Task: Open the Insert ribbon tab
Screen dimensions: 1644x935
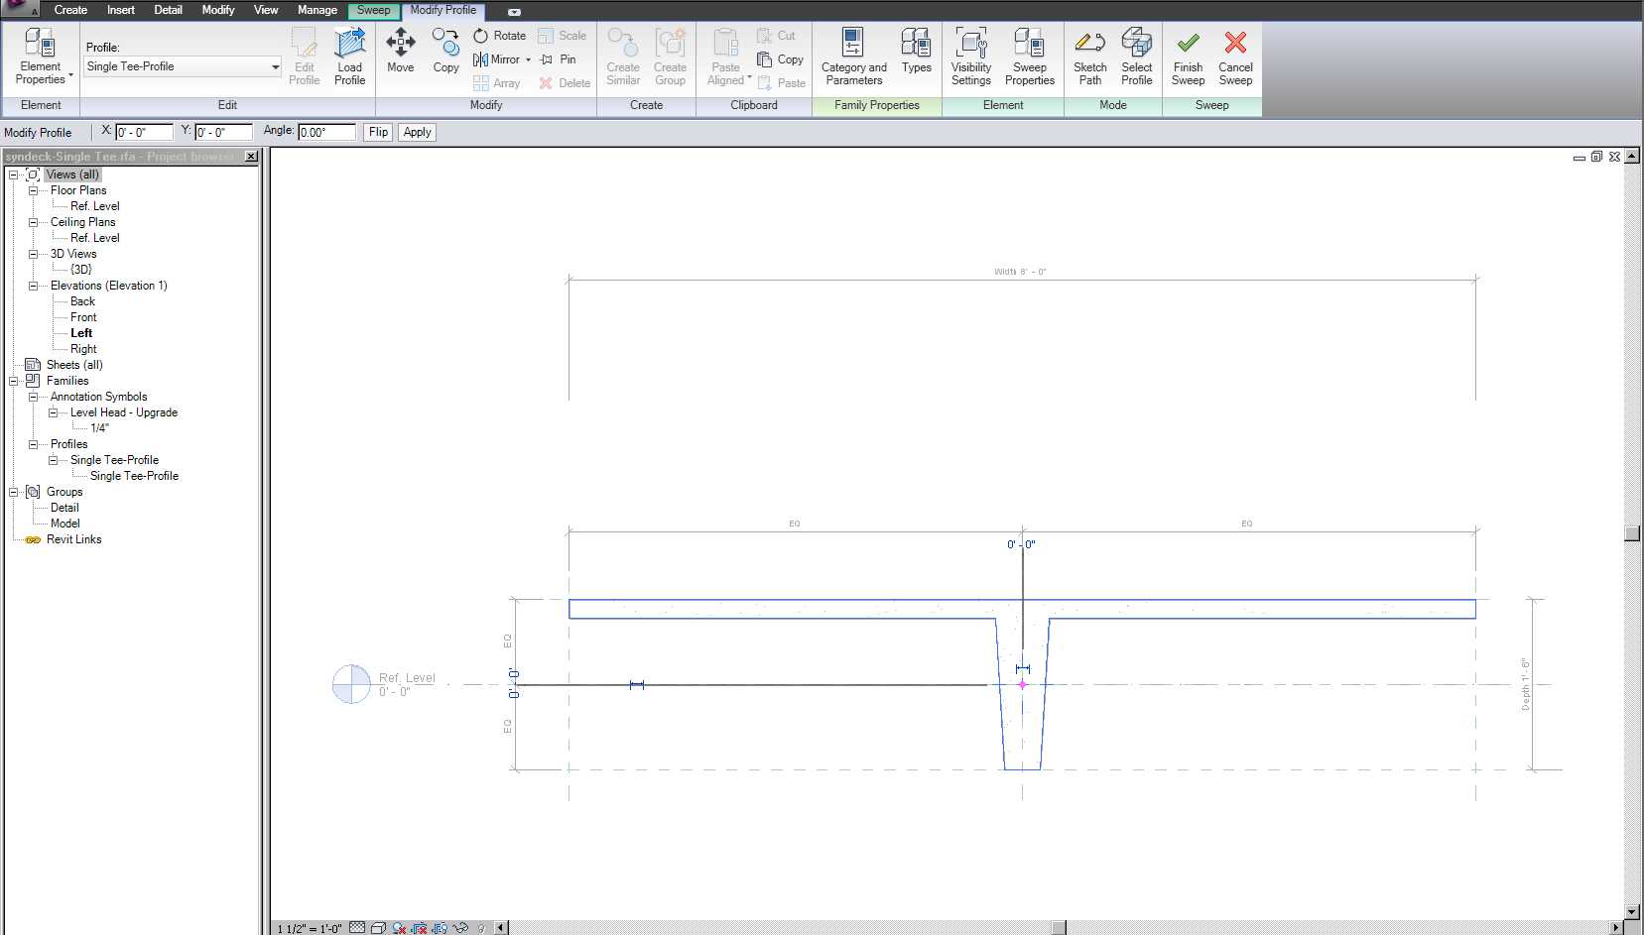Action: tap(121, 10)
